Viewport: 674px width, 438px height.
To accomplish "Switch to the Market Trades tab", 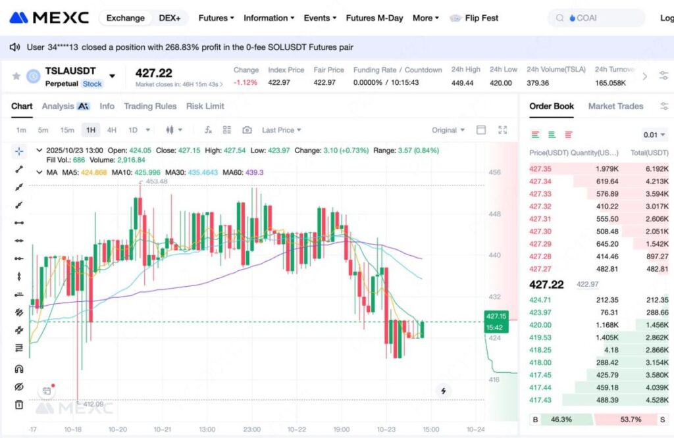I will pyautogui.click(x=615, y=106).
